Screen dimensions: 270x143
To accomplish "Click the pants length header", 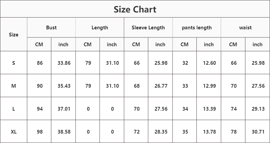I will (x=197, y=28).
